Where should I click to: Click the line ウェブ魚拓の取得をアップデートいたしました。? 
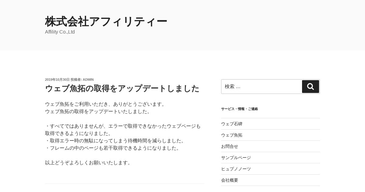[99, 112]
